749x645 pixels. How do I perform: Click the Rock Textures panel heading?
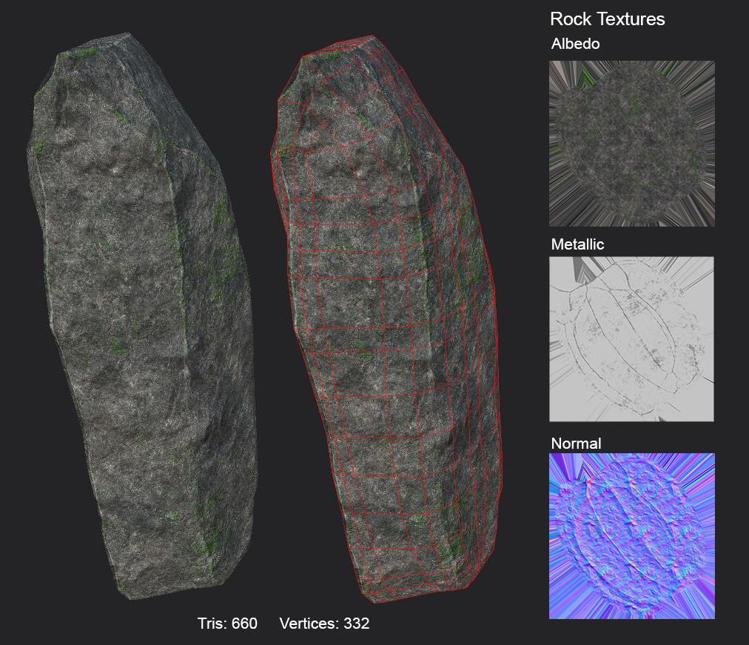tap(608, 19)
